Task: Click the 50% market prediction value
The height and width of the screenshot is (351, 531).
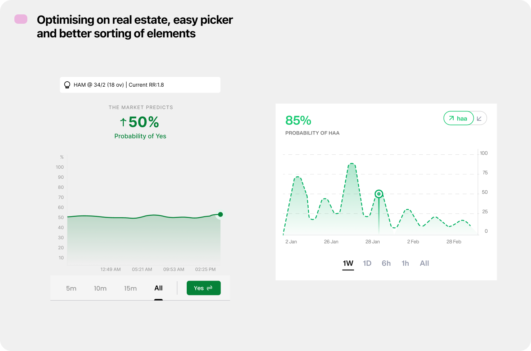Action: tap(144, 122)
